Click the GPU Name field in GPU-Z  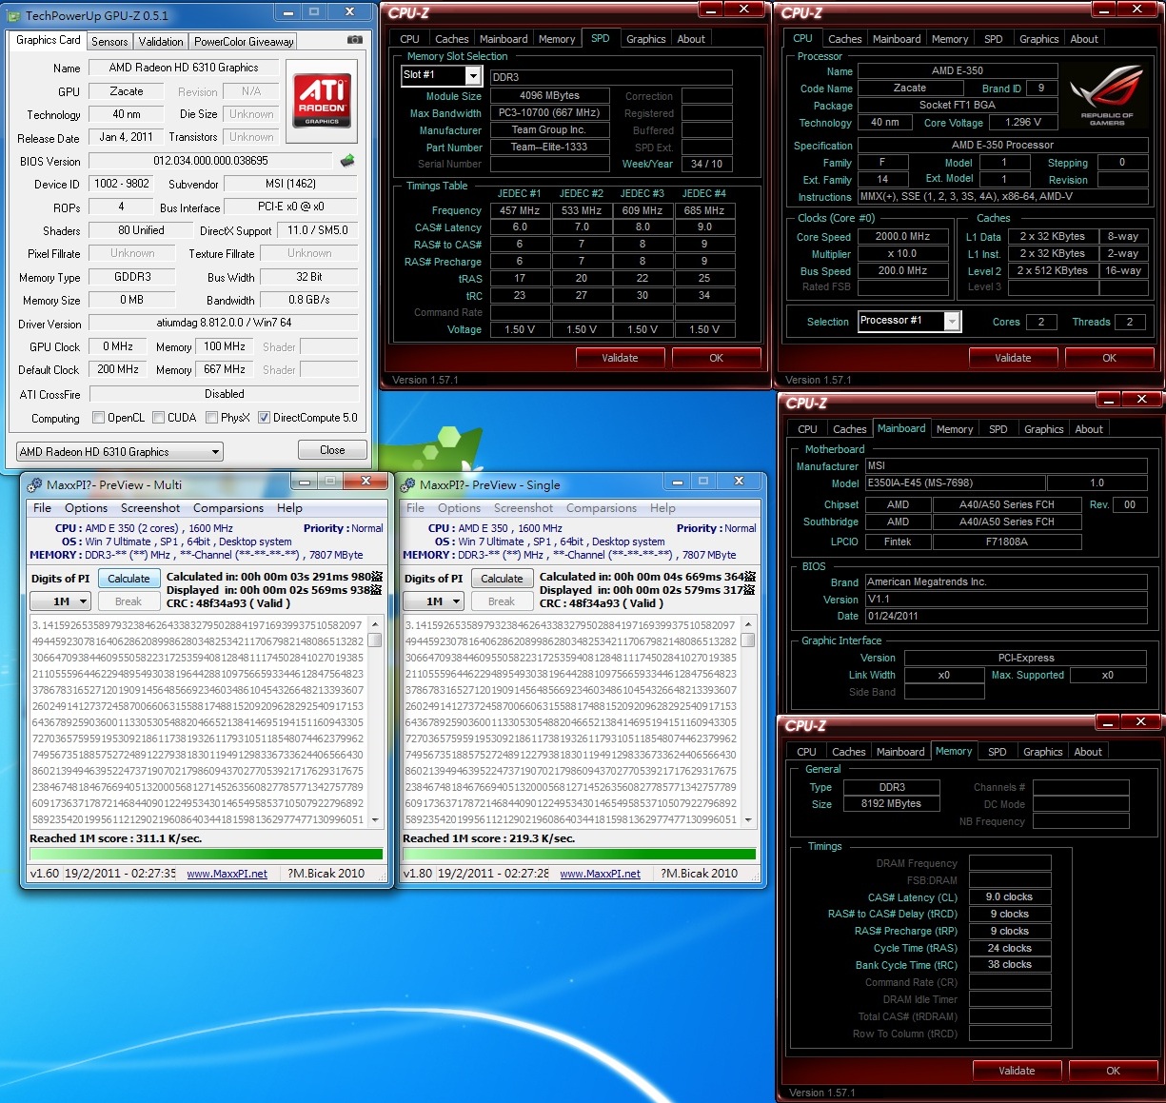pyautogui.click(x=184, y=68)
